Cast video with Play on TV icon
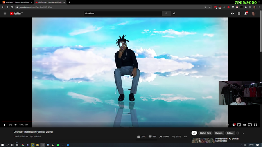262x147 pixels. coord(250,125)
